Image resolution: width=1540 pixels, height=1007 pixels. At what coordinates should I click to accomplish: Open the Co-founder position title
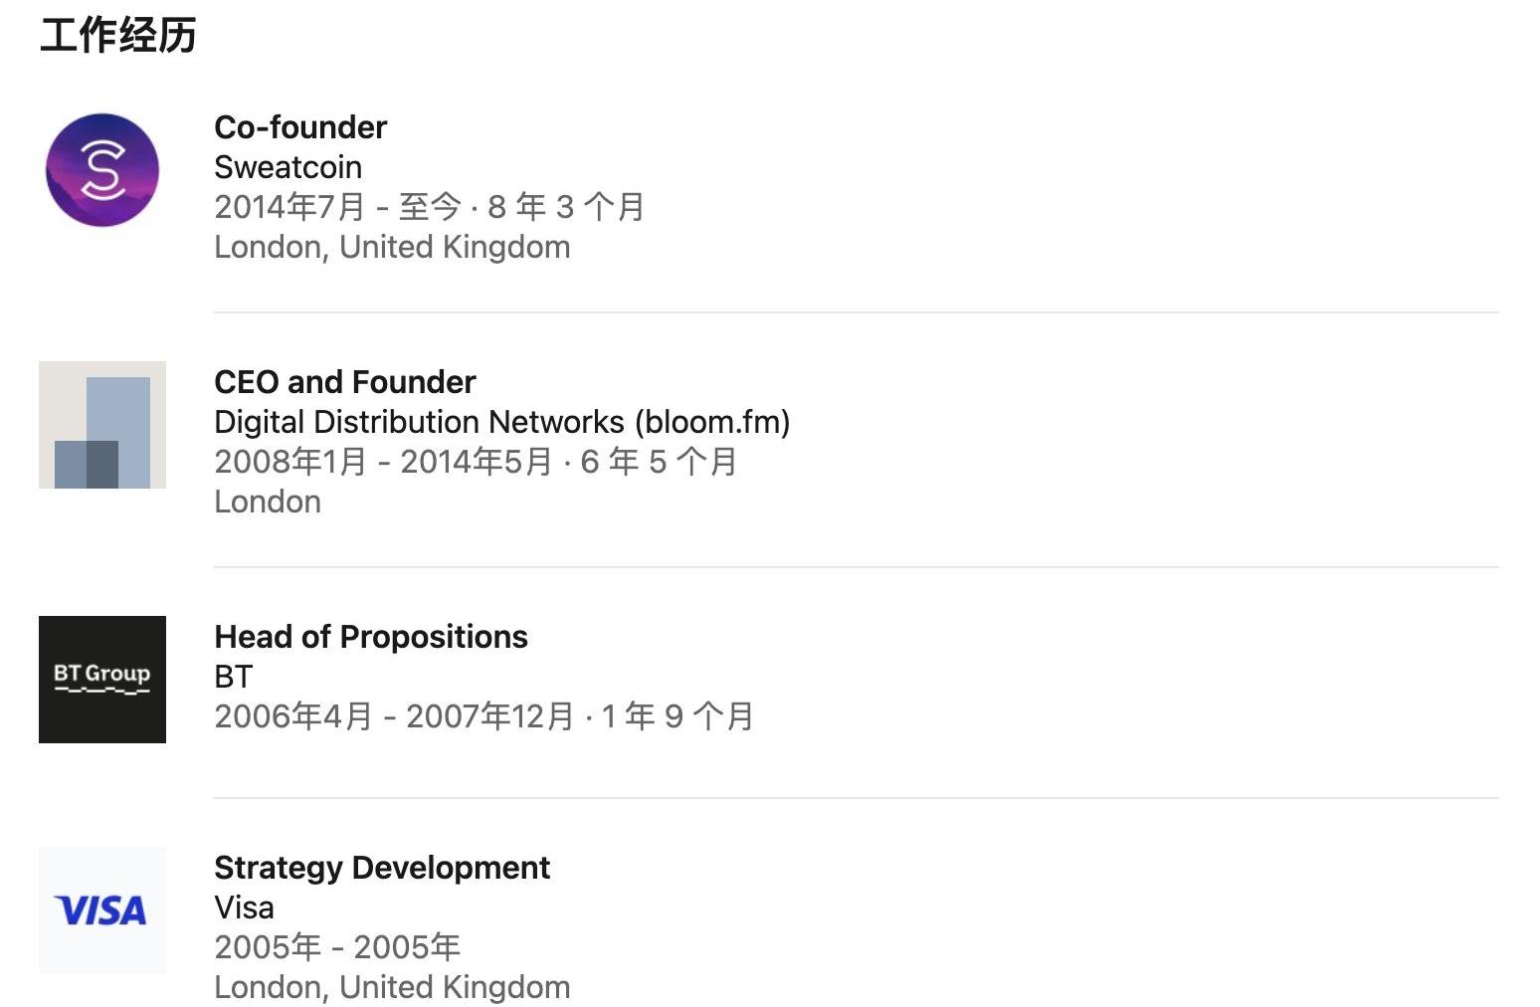[x=300, y=127]
